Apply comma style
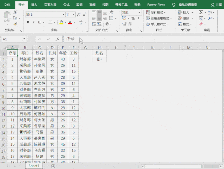The height and width of the screenshot is (169, 224). click(x=138, y=18)
